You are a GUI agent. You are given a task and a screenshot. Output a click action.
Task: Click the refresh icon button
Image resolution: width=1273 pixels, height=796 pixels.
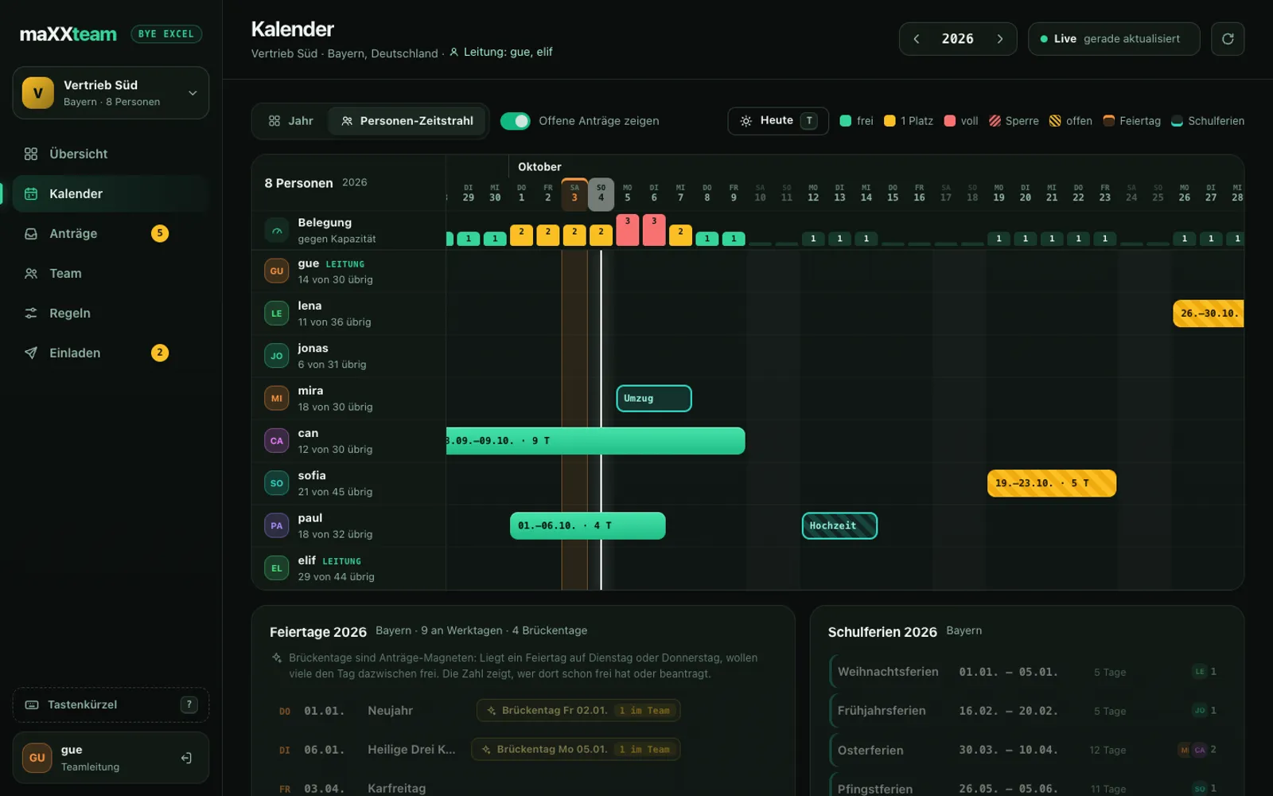coord(1228,39)
